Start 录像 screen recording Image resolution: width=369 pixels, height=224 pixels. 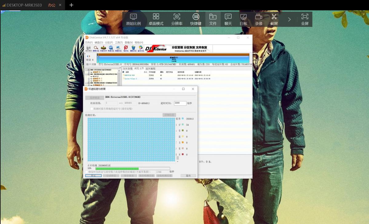(x=259, y=19)
